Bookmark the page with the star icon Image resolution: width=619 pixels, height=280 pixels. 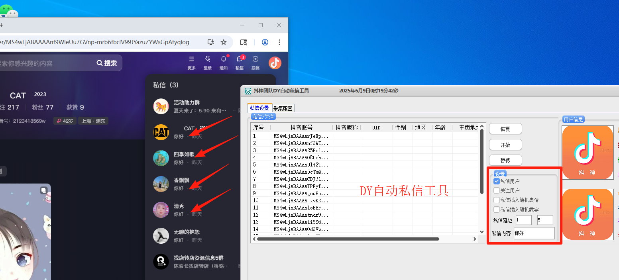224,42
